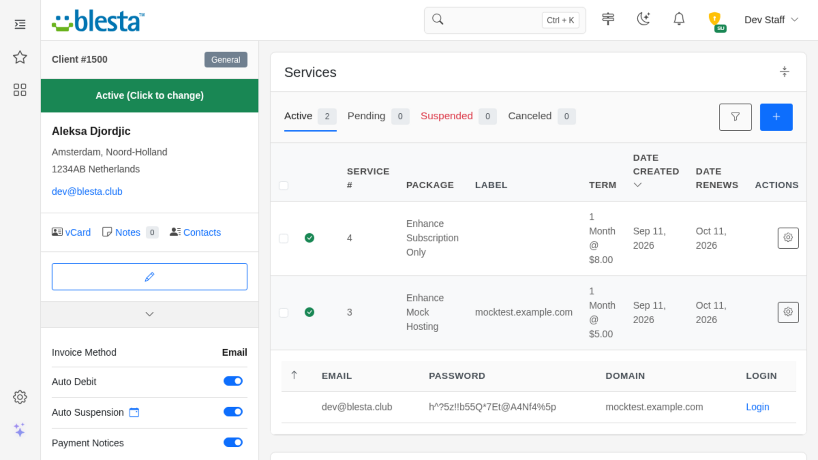Click the search magnifier icon
This screenshot has height=460, width=818.
438,20
